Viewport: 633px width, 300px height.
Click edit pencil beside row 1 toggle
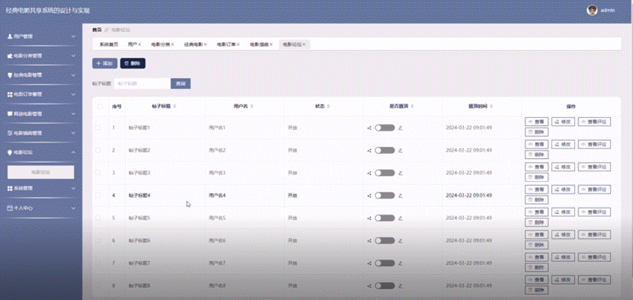tap(400, 128)
